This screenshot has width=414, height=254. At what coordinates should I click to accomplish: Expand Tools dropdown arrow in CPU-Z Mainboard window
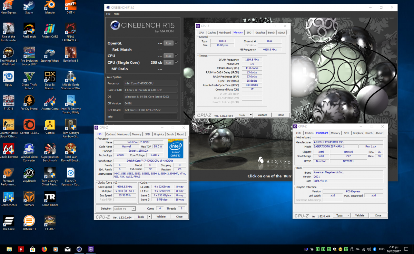(348, 215)
